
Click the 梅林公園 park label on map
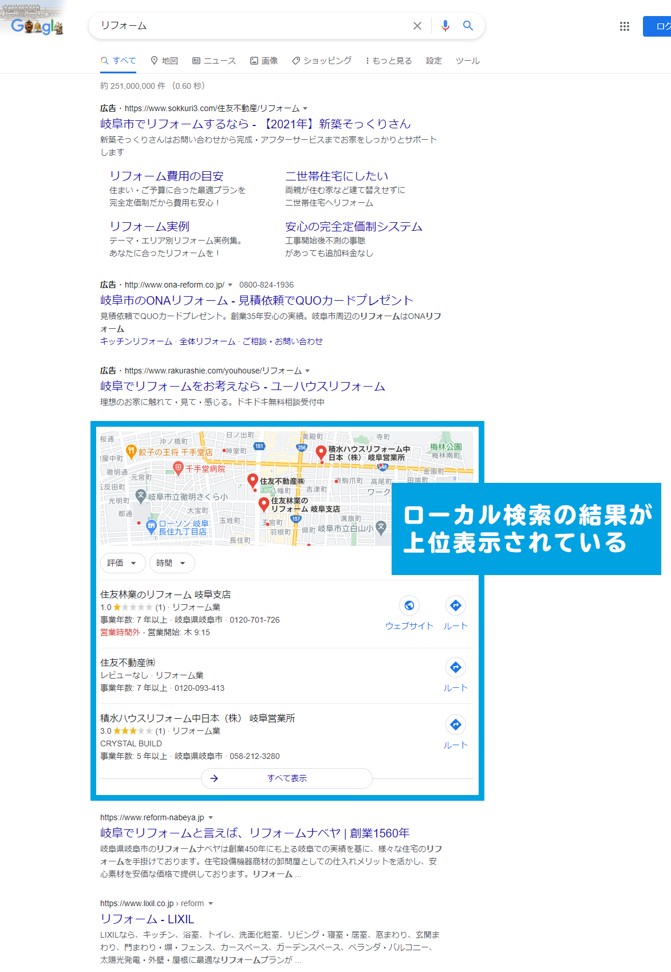[x=446, y=447]
